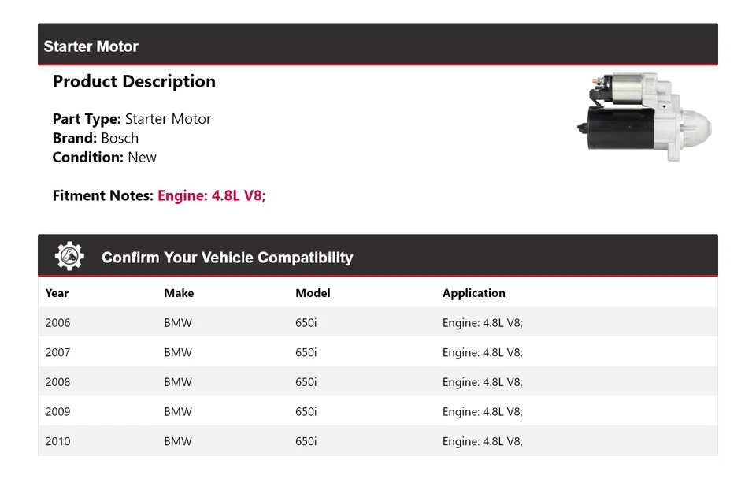Screen dimensions: 756x479
Task: Click the Starter Motor header bar
Action: (377, 46)
